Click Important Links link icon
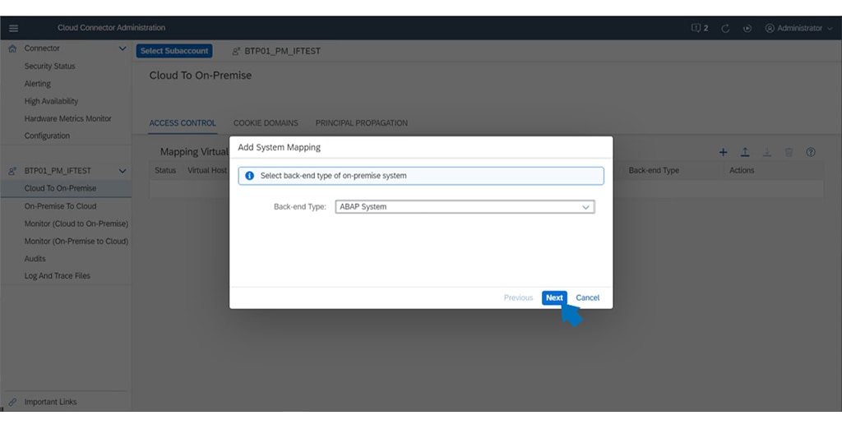The image size is (842, 429). (12, 402)
